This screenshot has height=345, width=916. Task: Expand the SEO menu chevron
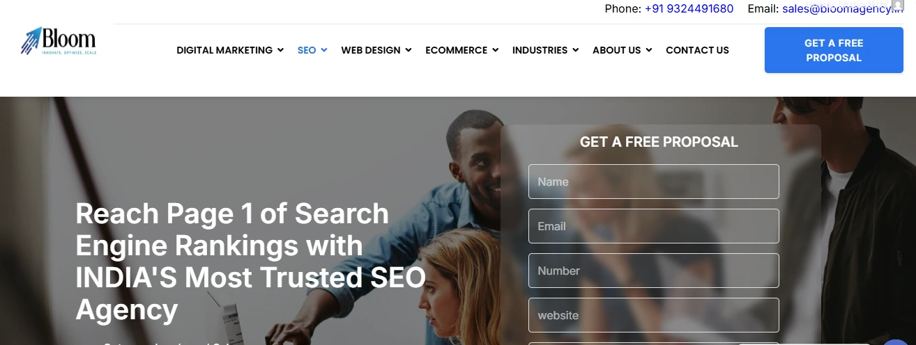point(323,50)
